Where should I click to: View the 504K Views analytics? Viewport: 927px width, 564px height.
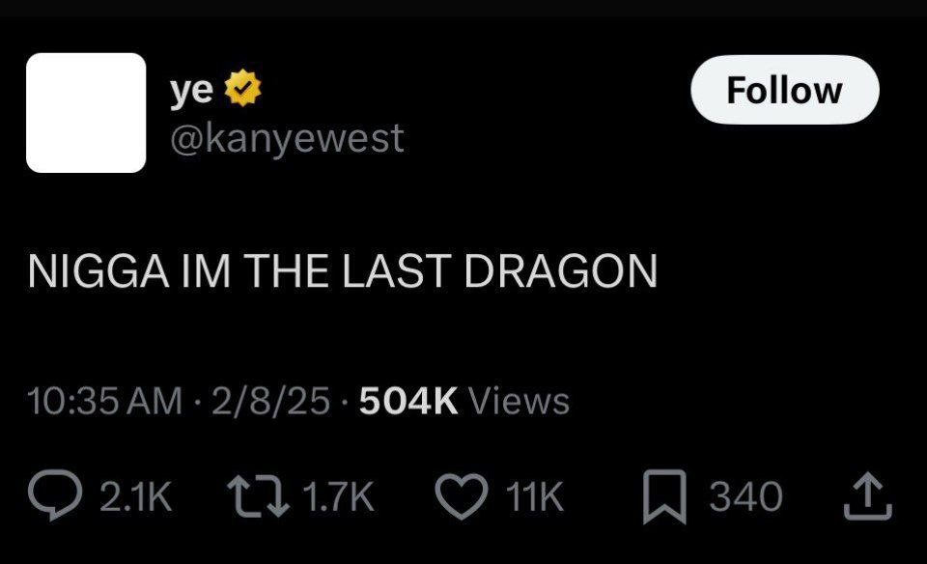point(464,401)
